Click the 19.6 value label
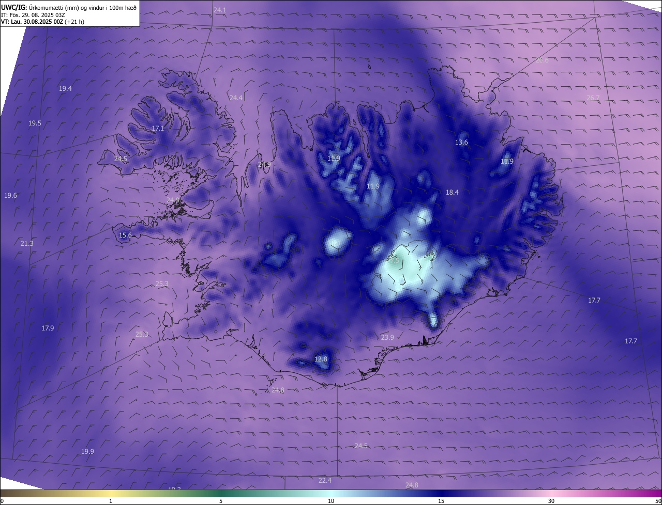This screenshot has height=505, width=662. pos(10,196)
